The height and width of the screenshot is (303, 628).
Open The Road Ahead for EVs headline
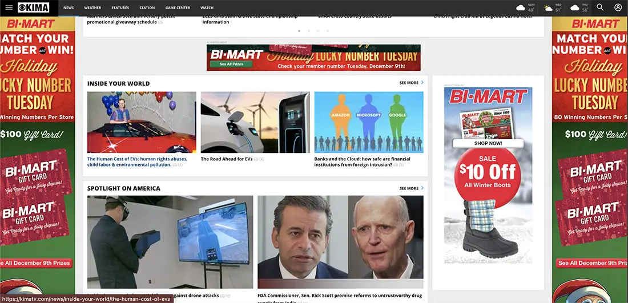tap(227, 159)
